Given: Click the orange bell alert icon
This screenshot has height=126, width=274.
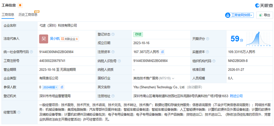Looking at the screenshot, I should click(20, 5).
